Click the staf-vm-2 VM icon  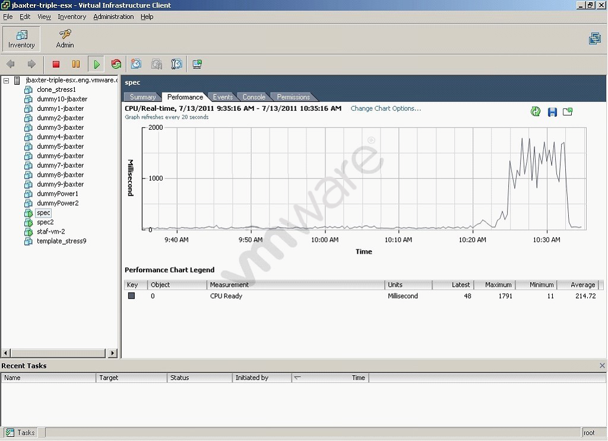coord(28,232)
